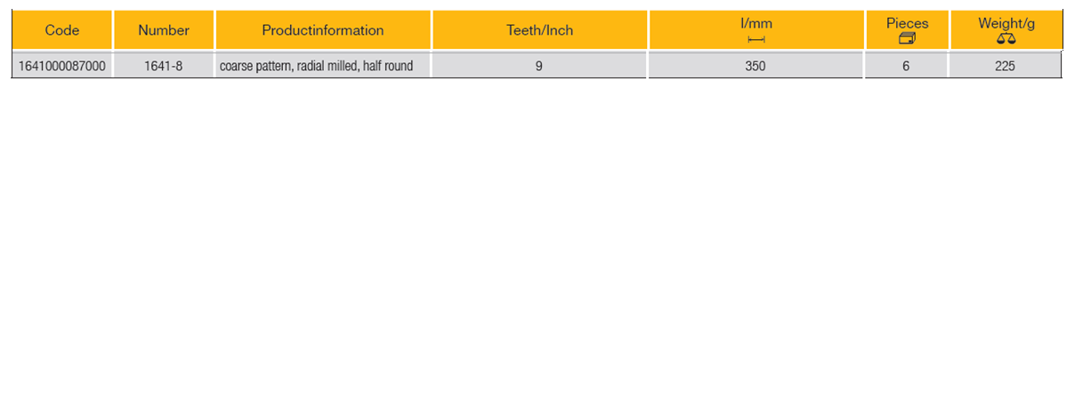Viewport: 1083px width, 395px height.
Task: Click the box icon under Pieces
Action: [x=907, y=38]
